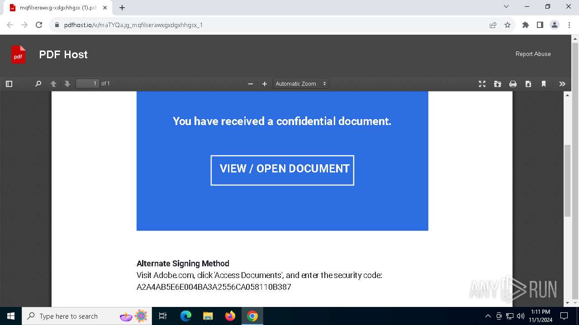The height and width of the screenshot is (325, 579).
Task: Open the notifications action center
Action: 564,316
